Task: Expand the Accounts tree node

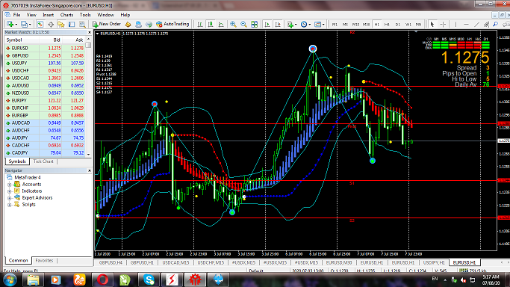Action: (x=10, y=185)
